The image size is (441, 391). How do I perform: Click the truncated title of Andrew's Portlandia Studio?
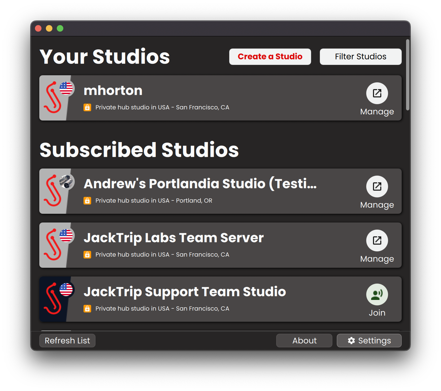(x=200, y=184)
